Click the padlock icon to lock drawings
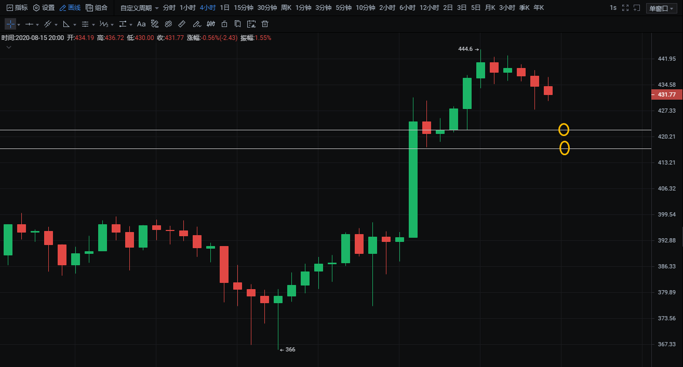 click(x=224, y=24)
